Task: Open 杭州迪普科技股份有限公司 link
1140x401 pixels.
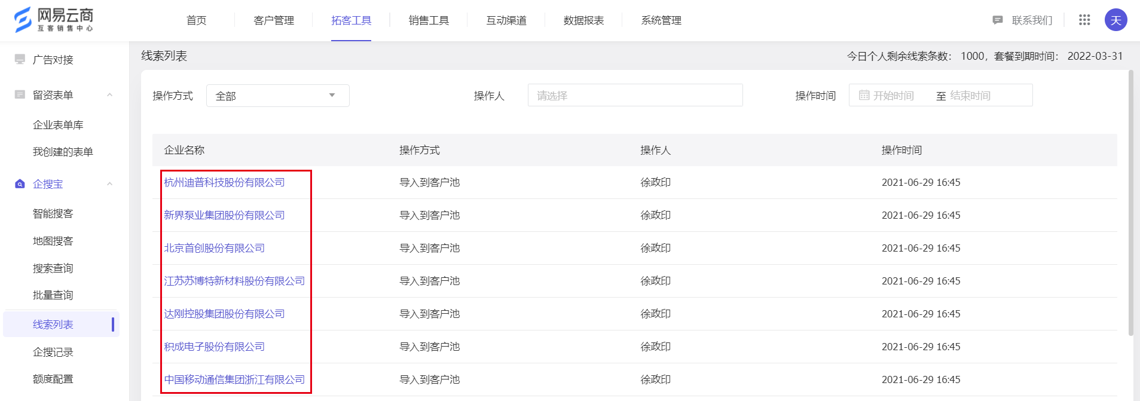Action: pos(224,182)
